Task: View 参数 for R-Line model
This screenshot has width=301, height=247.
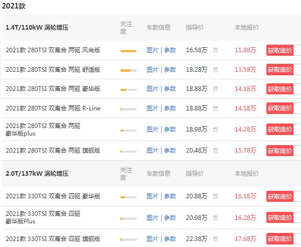Action: (170, 108)
